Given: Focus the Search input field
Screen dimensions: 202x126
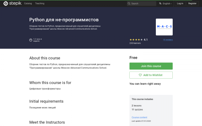Looking at the screenshot, I should tap(141, 3).
